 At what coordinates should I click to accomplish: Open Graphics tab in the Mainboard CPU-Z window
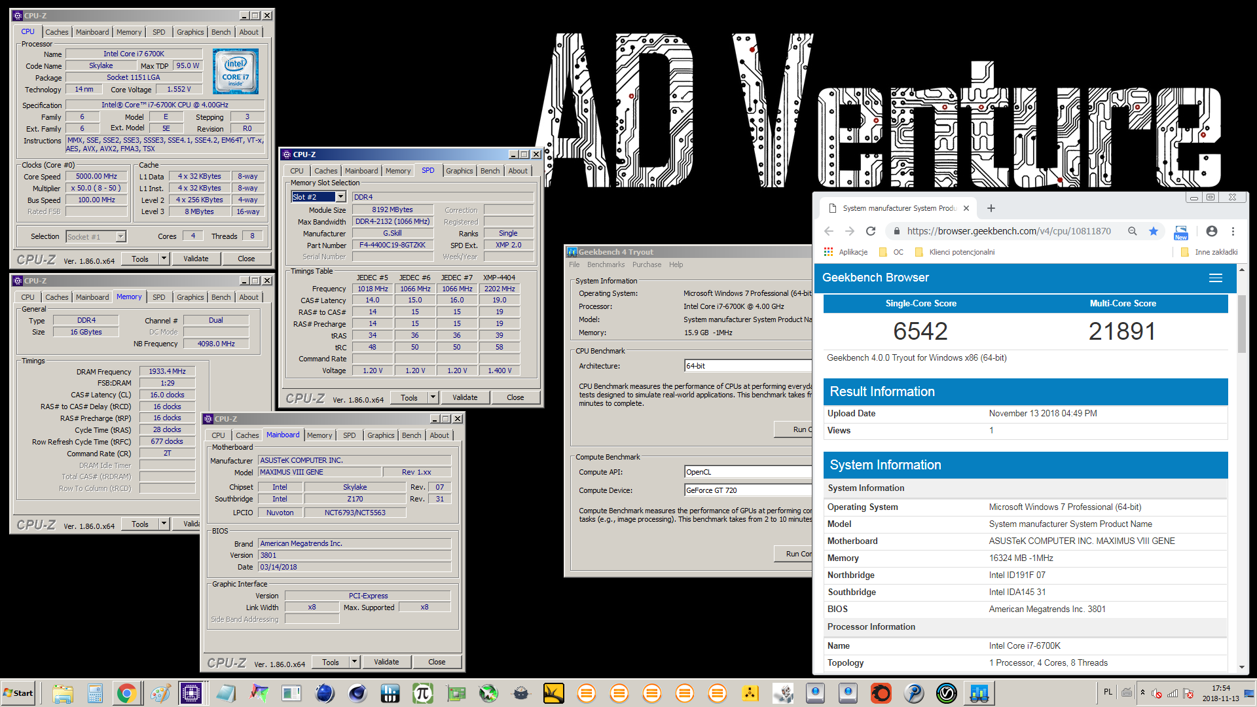pyautogui.click(x=380, y=435)
